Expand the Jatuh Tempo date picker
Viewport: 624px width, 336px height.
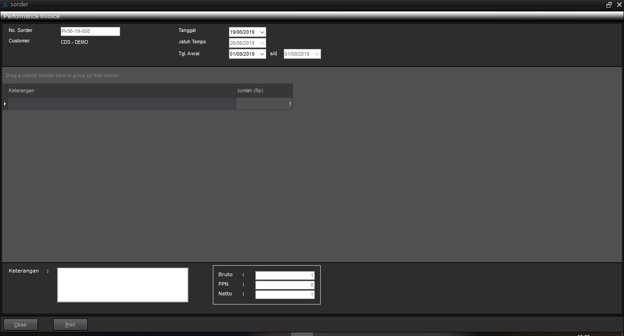click(262, 43)
